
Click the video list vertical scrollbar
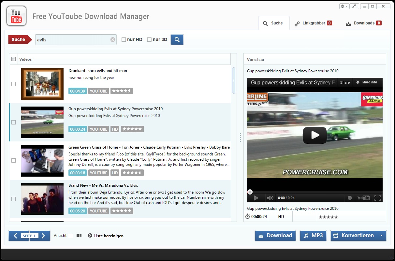point(234,80)
